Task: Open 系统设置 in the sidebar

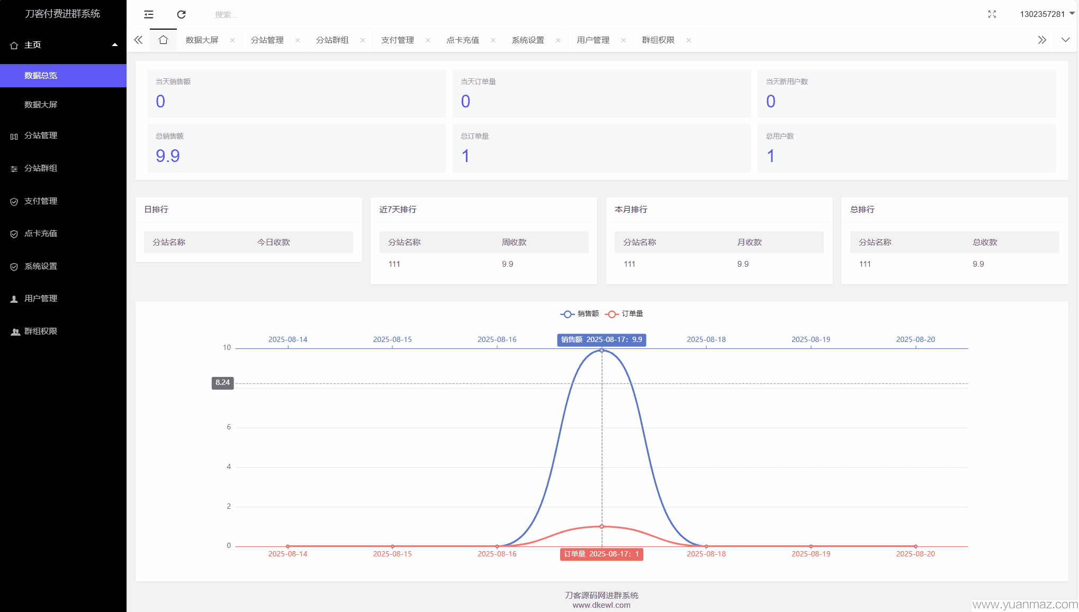Action: (63, 266)
